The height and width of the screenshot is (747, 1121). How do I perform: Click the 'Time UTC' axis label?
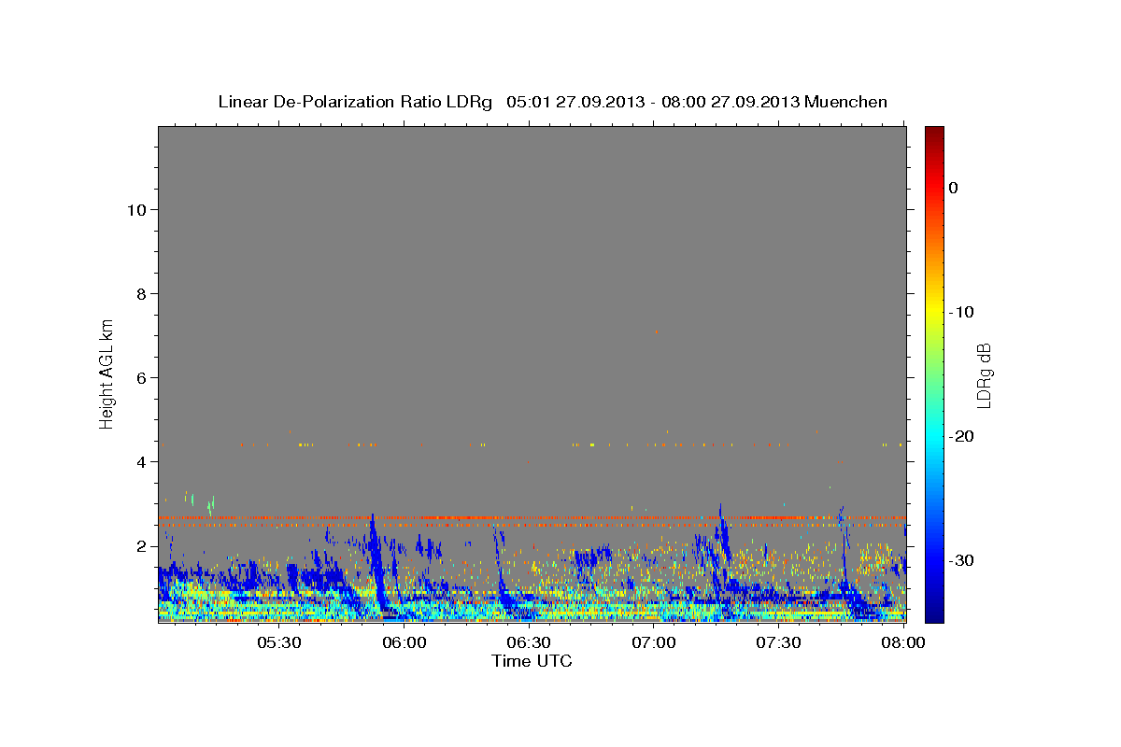pyautogui.click(x=532, y=661)
